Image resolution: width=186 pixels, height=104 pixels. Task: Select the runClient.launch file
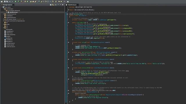click(x=10, y=43)
